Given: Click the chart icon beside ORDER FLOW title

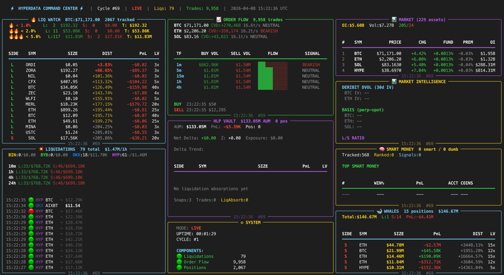Looking at the screenshot, I should point(219,19).
